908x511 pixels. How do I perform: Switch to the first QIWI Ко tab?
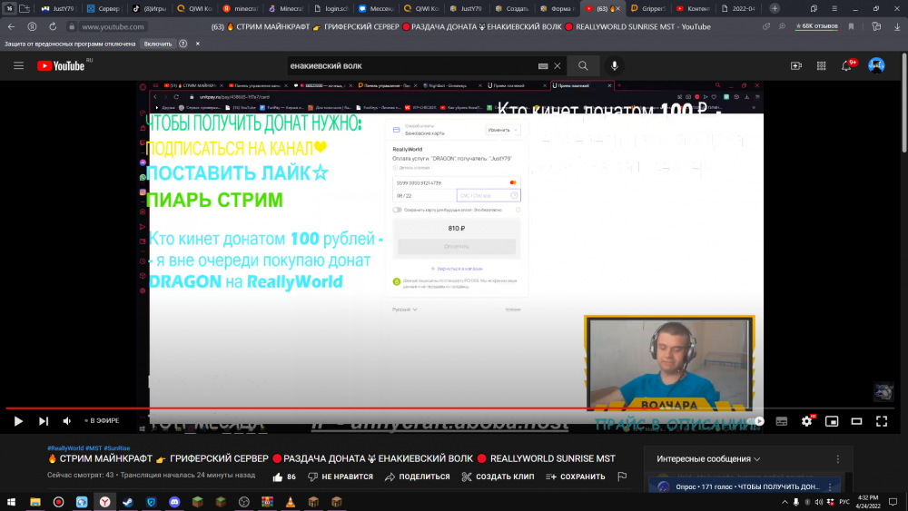click(x=194, y=9)
